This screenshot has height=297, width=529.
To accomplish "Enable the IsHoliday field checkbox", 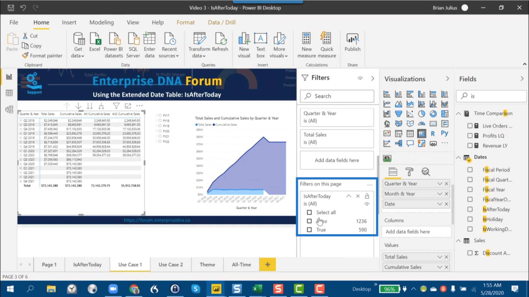I will tap(470, 219).
